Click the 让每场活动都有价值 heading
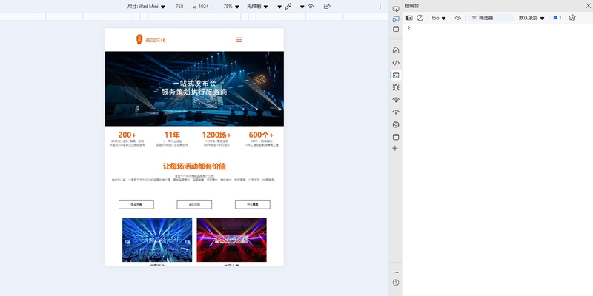The width and height of the screenshot is (593, 296). (x=194, y=166)
